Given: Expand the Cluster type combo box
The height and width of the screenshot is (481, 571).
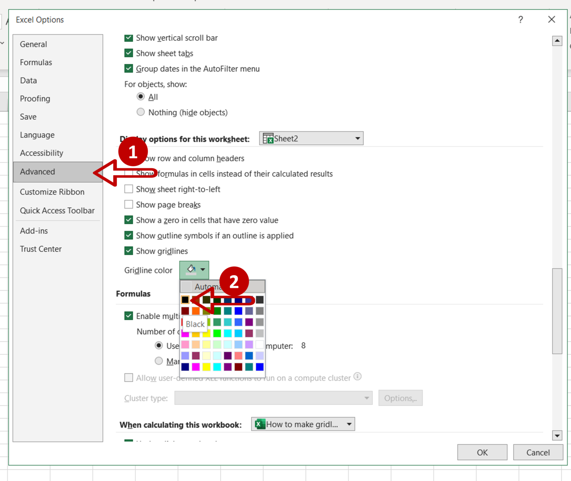Looking at the screenshot, I should click(x=273, y=398).
